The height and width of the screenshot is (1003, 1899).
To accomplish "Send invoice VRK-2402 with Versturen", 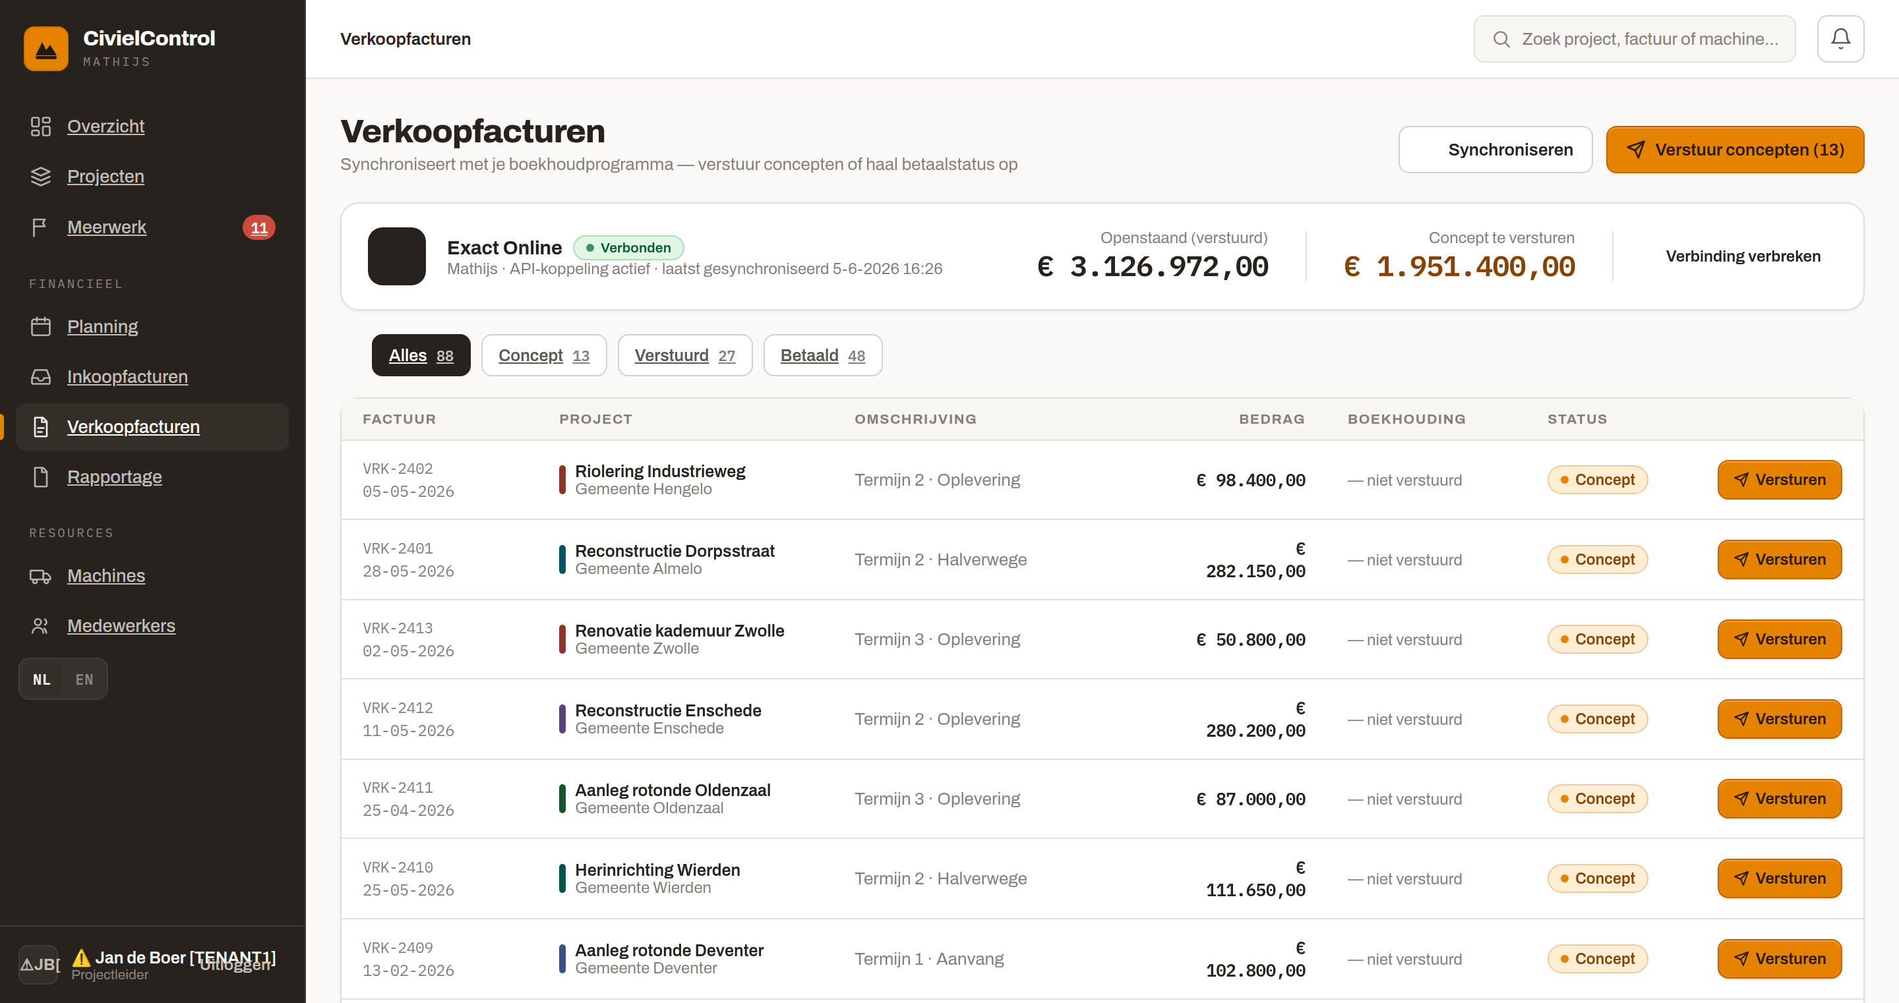I will (1779, 480).
